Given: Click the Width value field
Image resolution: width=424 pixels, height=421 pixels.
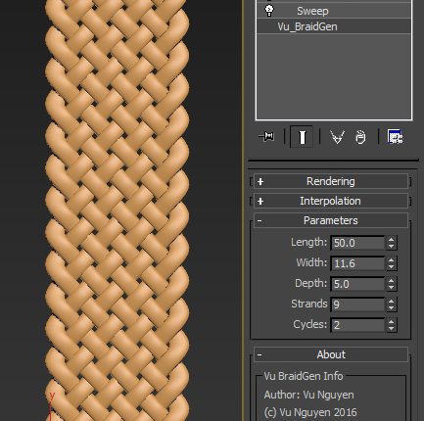Looking at the screenshot, I should [x=357, y=263].
